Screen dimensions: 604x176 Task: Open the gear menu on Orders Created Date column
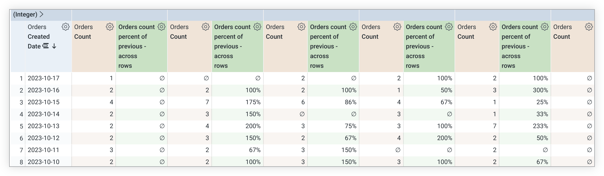65,27
